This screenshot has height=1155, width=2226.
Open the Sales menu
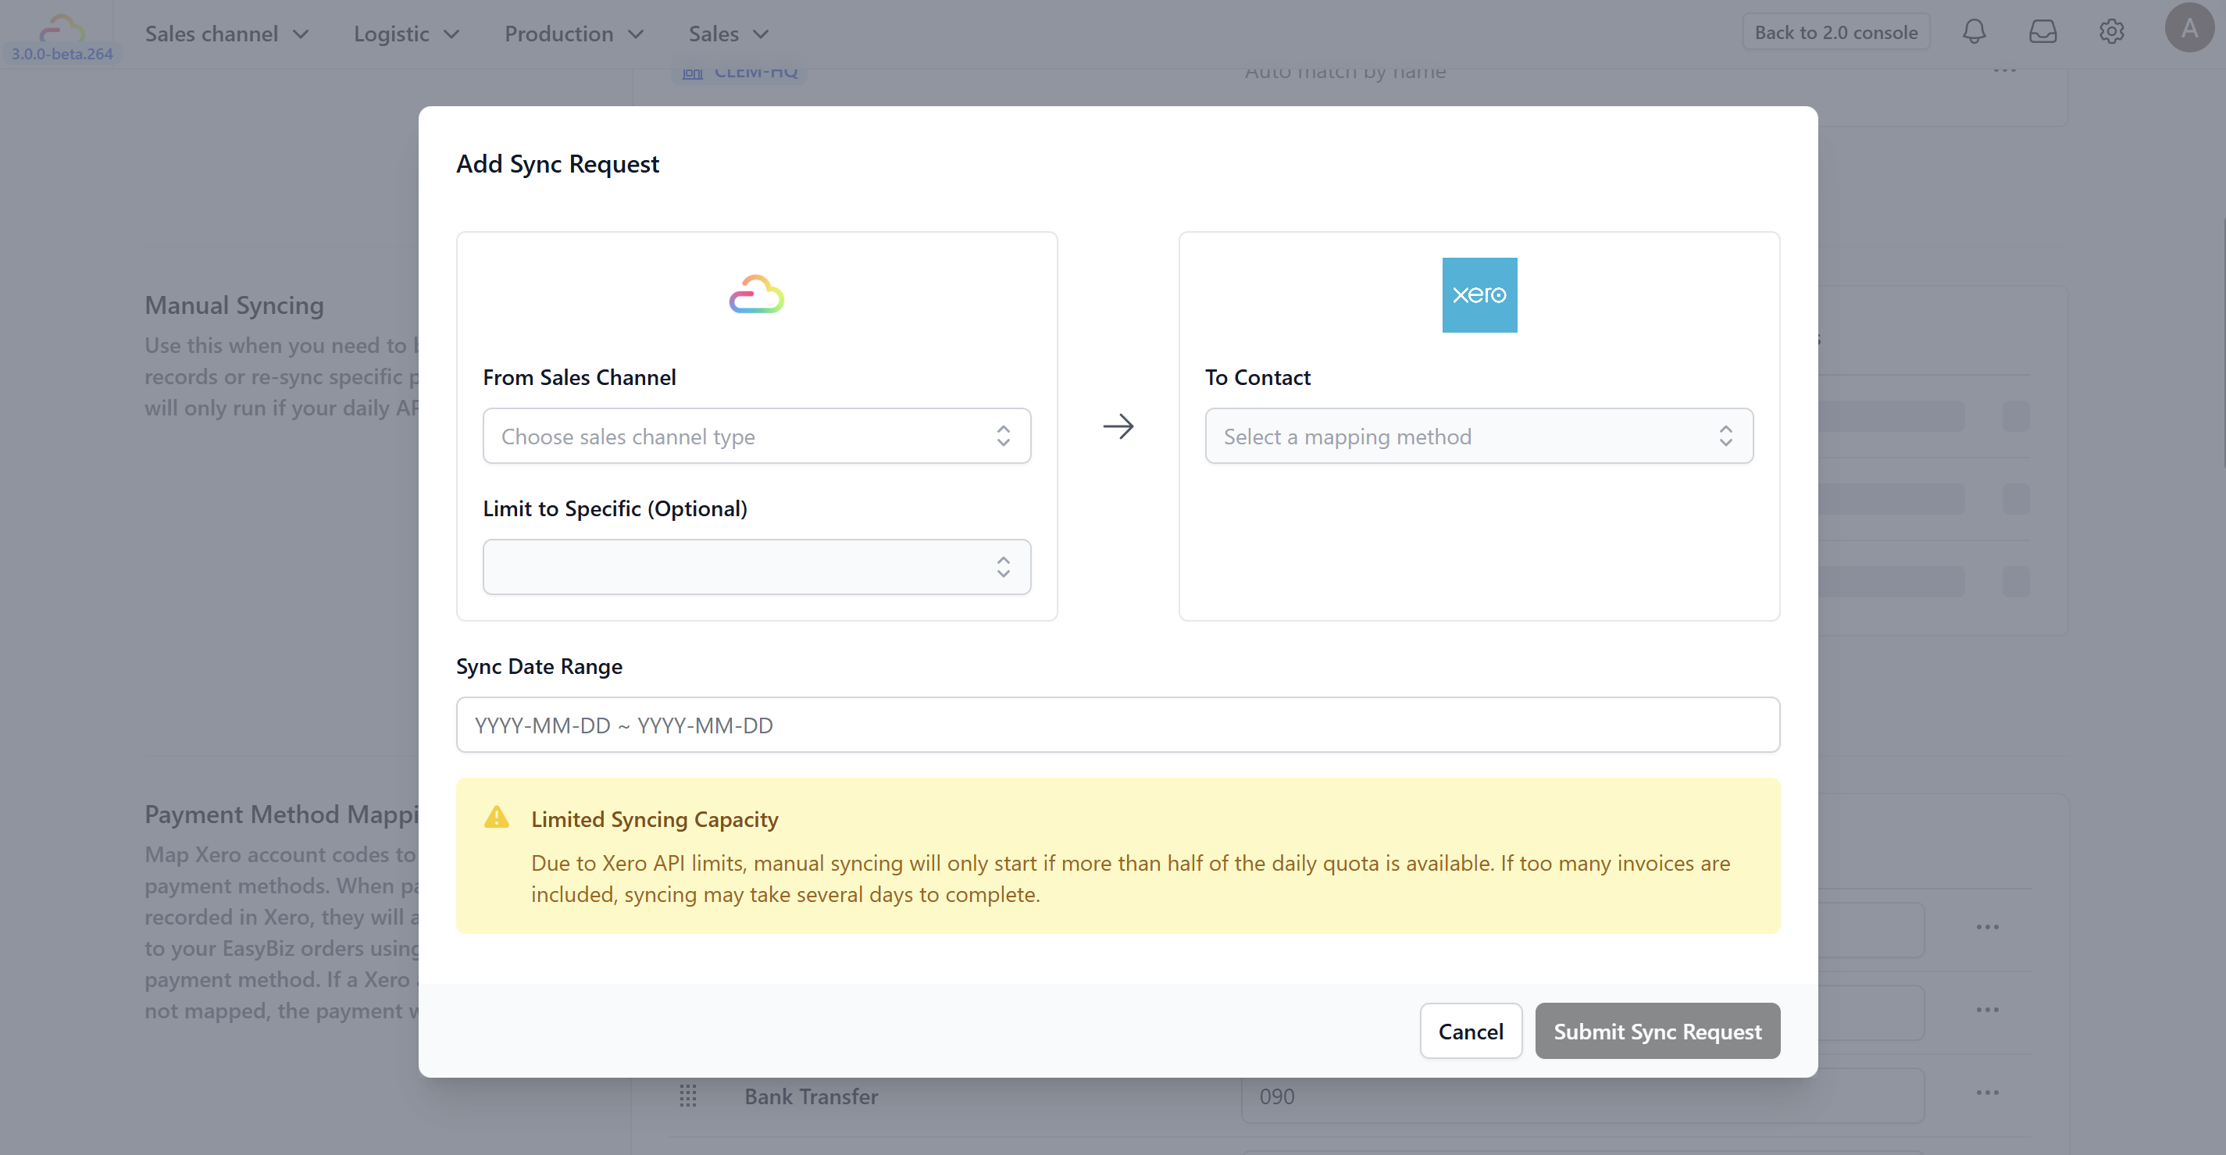pyautogui.click(x=728, y=34)
